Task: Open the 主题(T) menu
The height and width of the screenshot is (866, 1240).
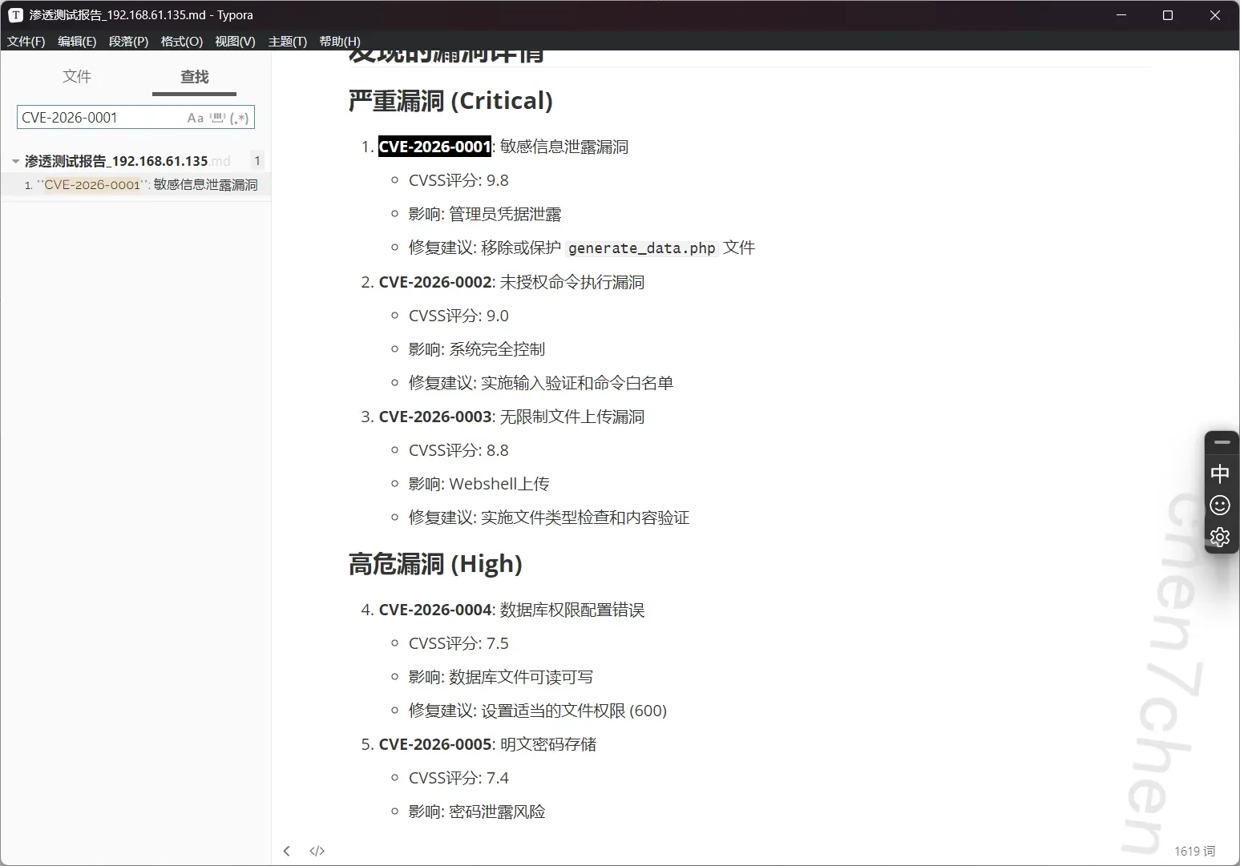Action: click(287, 41)
